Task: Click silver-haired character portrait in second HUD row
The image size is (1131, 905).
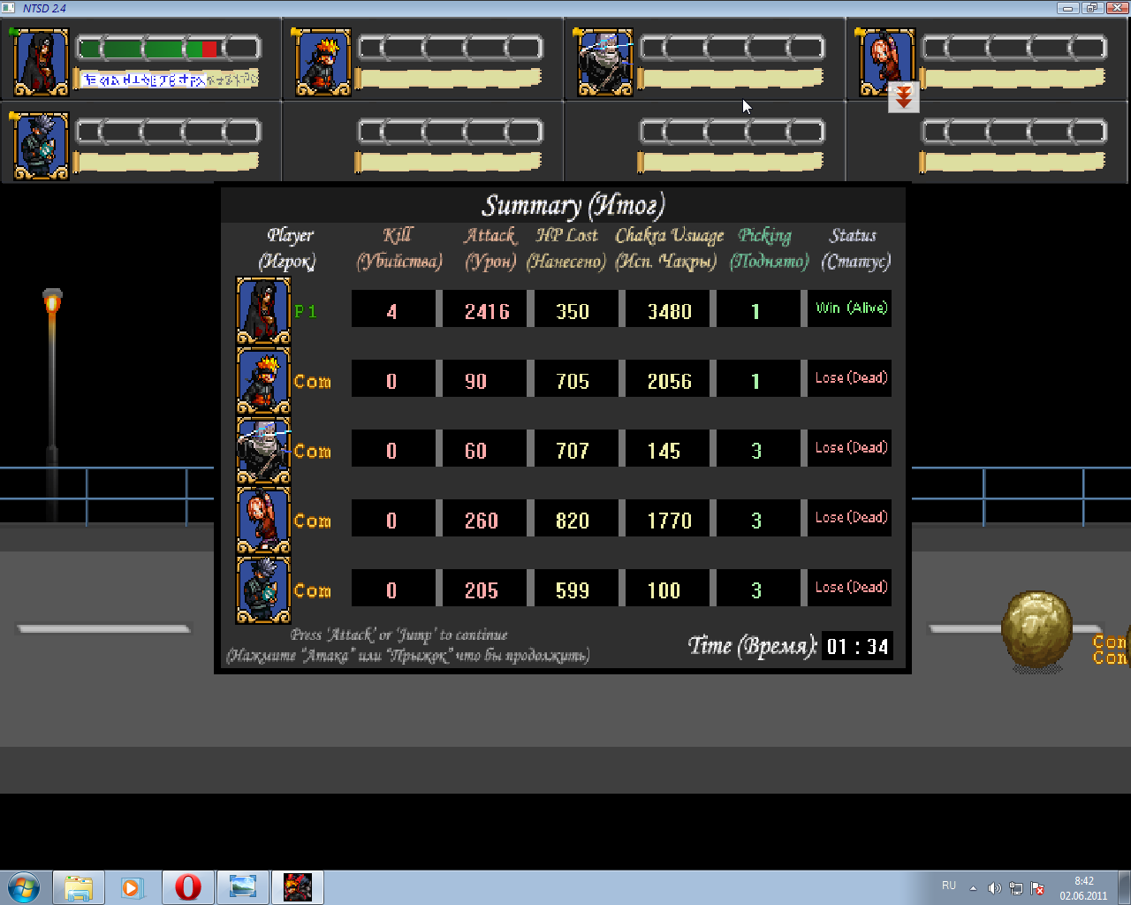Action: (41, 146)
